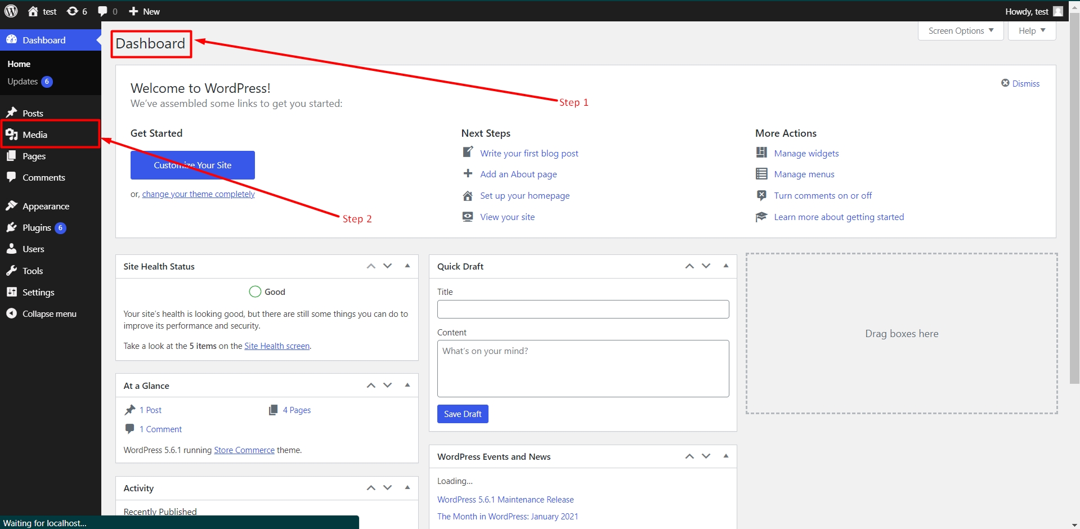This screenshot has width=1080, height=529.
Task: Click the Manage widgets link
Action: (806, 153)
